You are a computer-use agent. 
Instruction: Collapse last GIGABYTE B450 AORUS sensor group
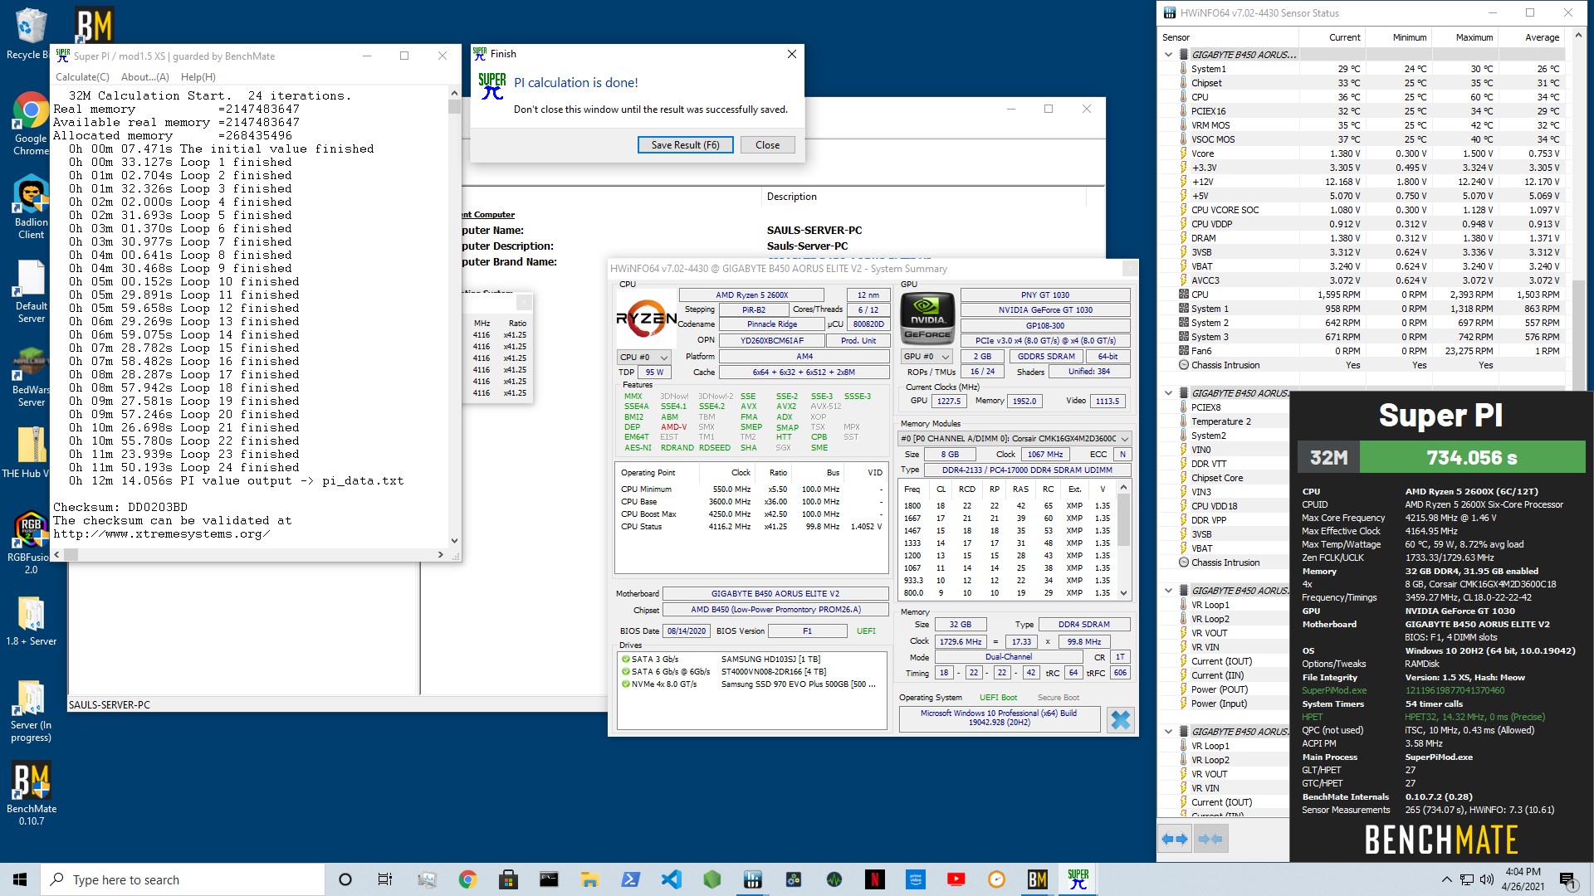click(1169, 732)
